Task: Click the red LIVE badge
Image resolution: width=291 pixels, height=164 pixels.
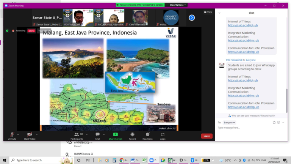Action: [31, 31]
